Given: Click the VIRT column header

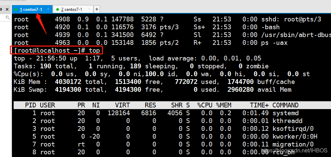Looking at the screenshot, I should pos(122,105).
